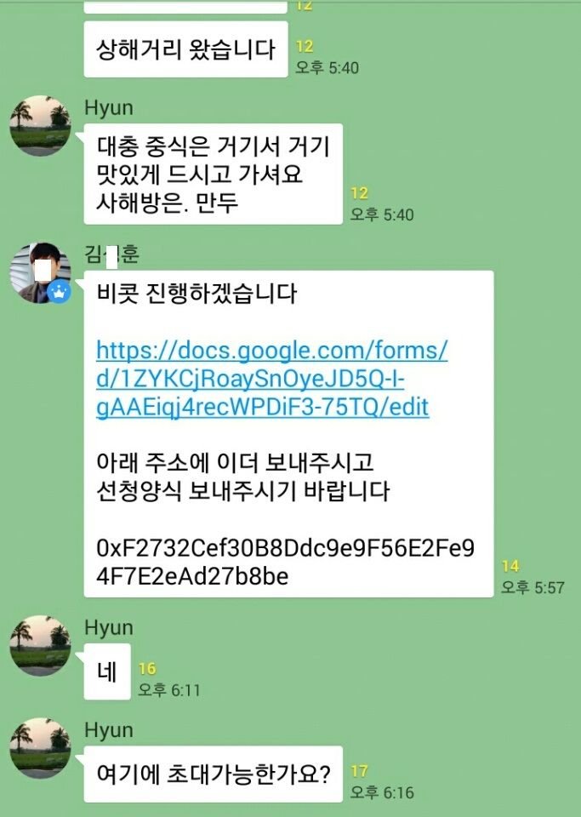Select the 여기에 초대가능한가요? message bubble
This screenshot has width=581, height=817.
pos(213,774)
